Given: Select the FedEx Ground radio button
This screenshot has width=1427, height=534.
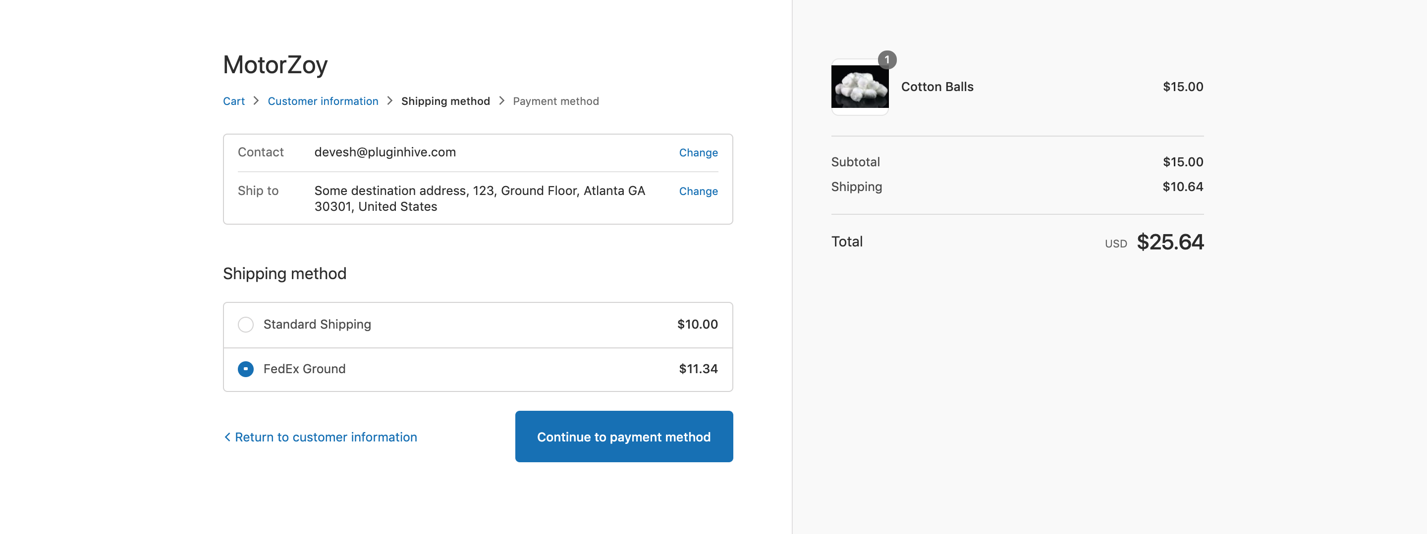Looking at the screenshot, I should tap(245, 369).
